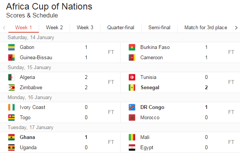Click the DR Congo flag icon
Viewport: 240px width, 153px height.
coord(132,107)
